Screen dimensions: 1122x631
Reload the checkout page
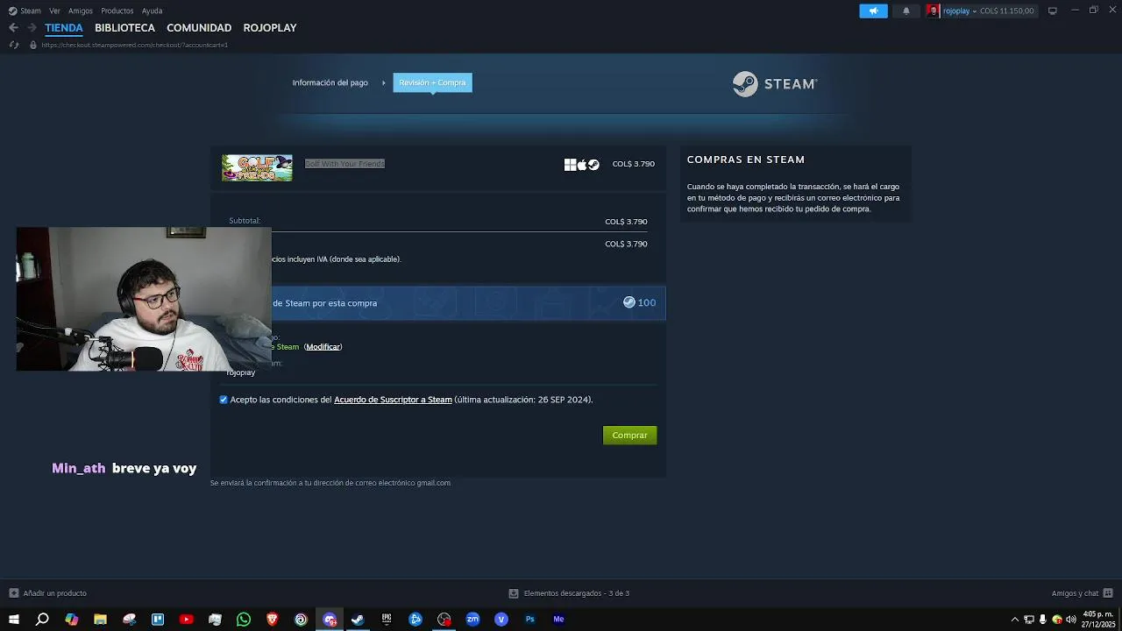(x=13, y=45)
